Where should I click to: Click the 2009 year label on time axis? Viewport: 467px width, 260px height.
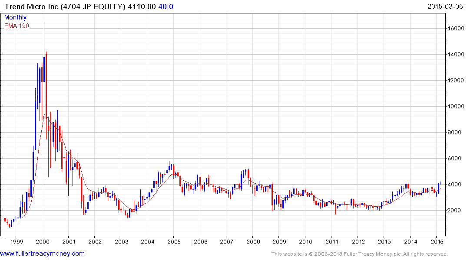click(x=279, y=241)
